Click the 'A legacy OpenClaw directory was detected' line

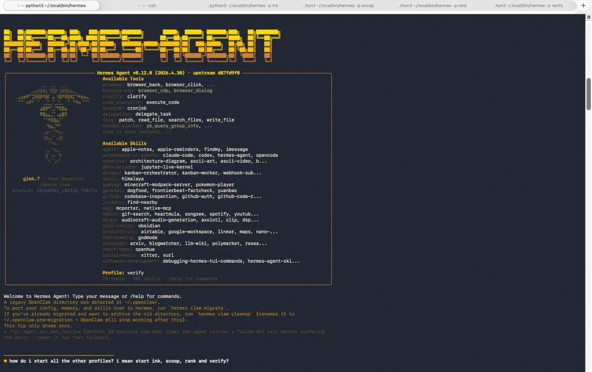[82, 302]
